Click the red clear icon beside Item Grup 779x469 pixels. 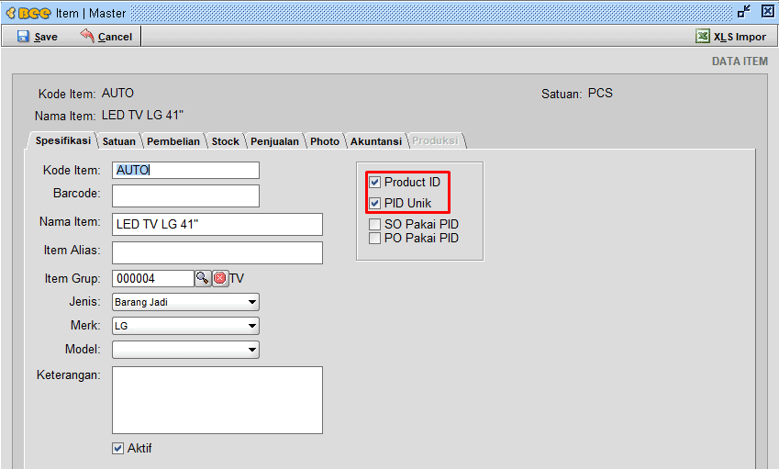pos(220,278)
